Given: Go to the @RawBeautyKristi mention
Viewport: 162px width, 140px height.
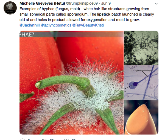Looking at the screenshot, I should (x=88, y=25).
